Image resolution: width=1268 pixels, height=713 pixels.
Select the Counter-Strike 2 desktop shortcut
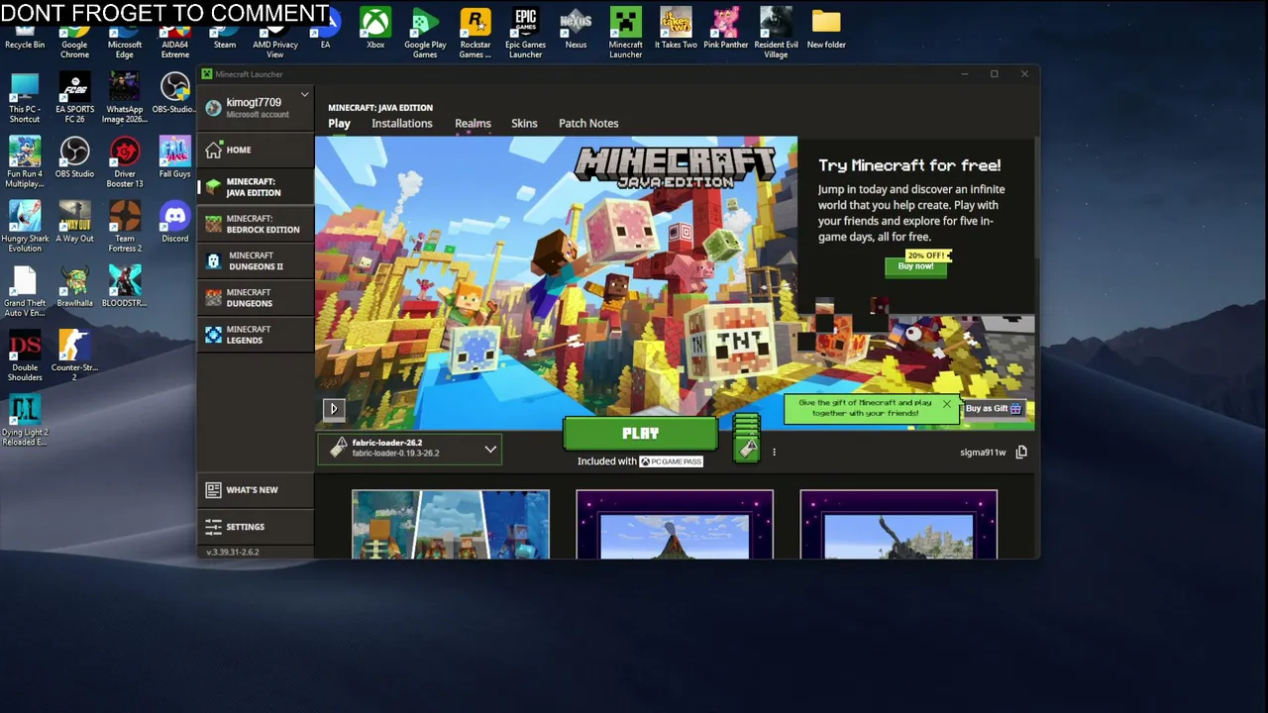(74, 356)
